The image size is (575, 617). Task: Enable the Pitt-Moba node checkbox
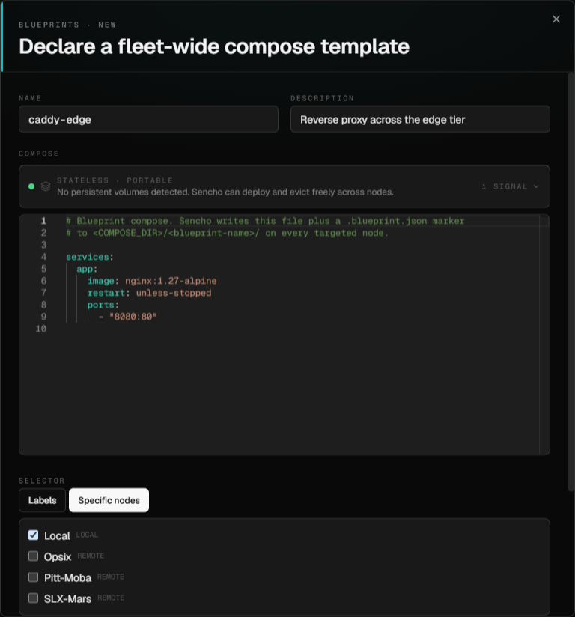pos(34,577)
